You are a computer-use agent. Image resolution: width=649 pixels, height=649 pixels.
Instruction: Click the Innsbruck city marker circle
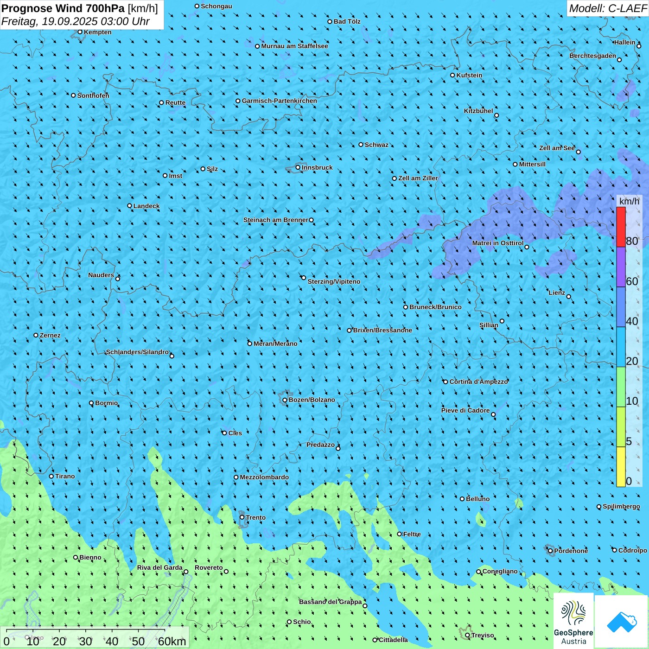point(298,167)
